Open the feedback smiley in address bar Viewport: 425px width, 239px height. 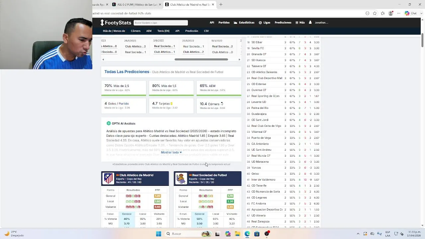click(367, 13)
